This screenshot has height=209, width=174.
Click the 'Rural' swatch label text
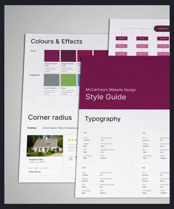coord(64,88)
